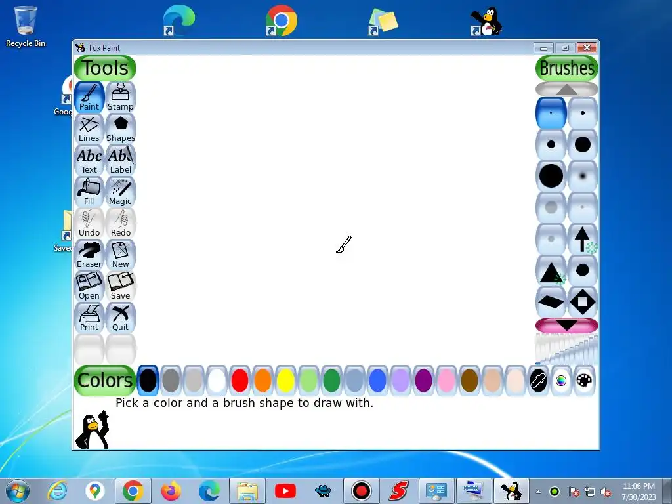Choose the Lines tool
Screen dimensions: 672x504
[x=89, y=129]
